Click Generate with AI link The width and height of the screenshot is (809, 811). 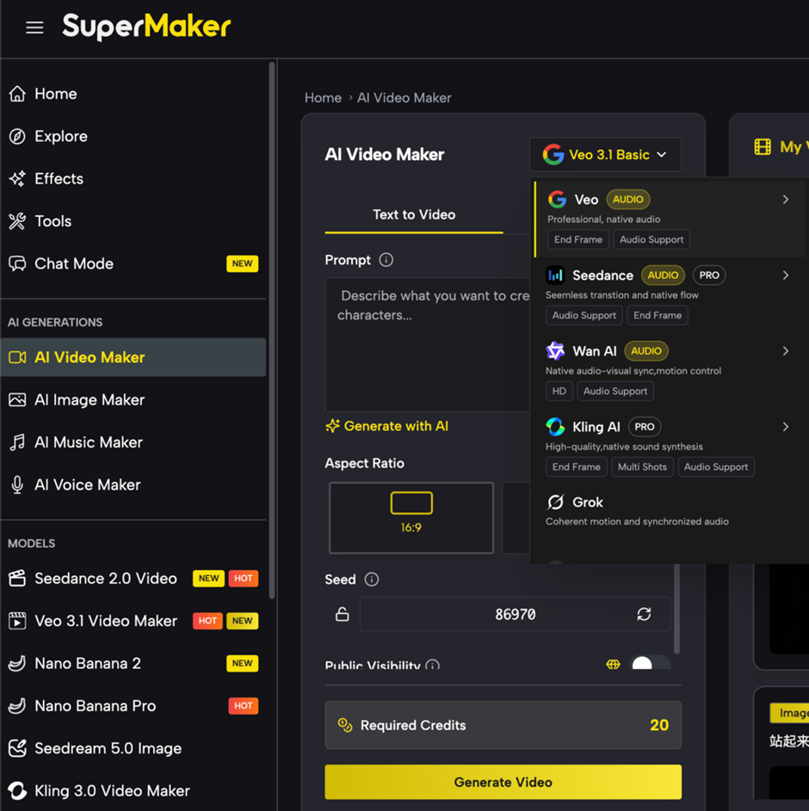[386, 425]
